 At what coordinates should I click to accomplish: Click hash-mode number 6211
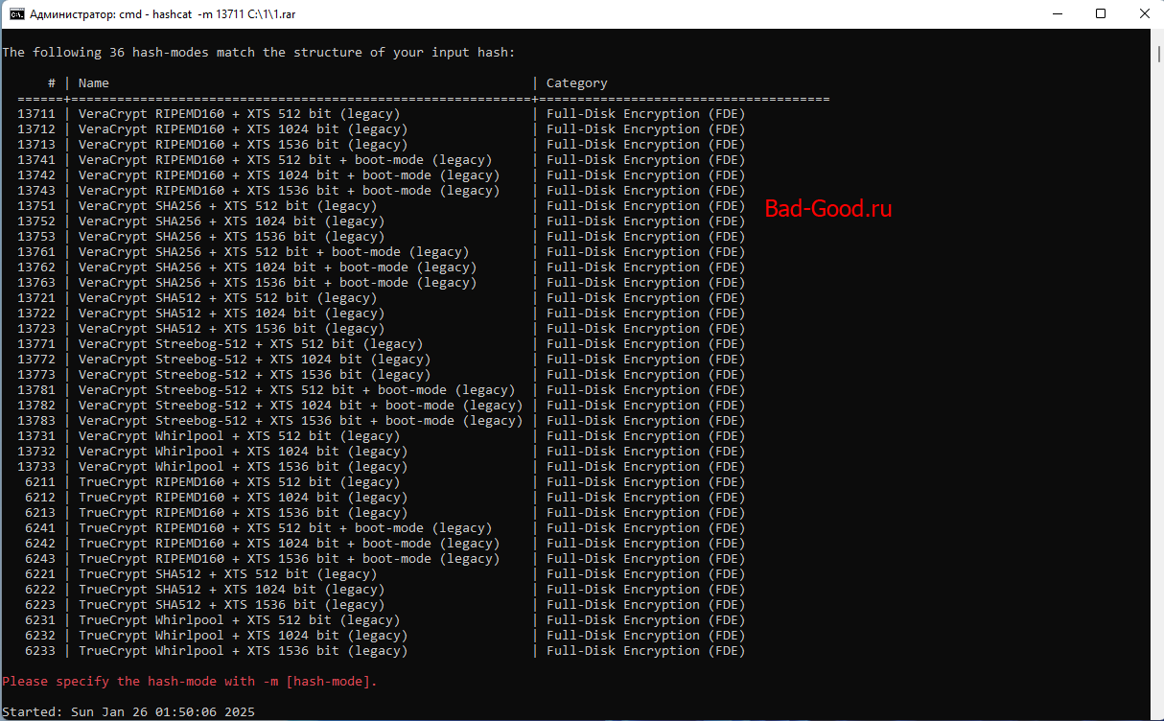click(40, 482)
